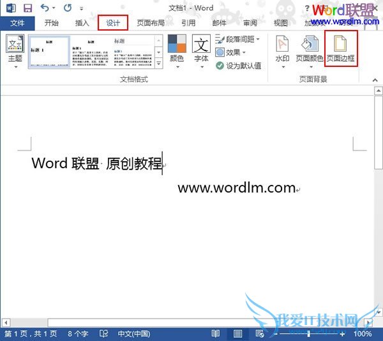
Task: Open the 字体 fonts button
Action: (x=201, y=52)
